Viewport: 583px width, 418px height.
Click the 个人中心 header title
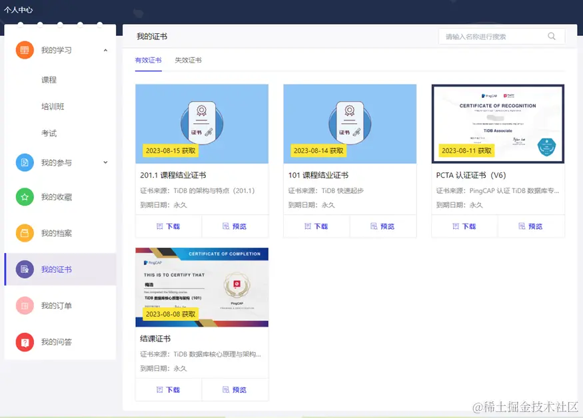click(x=18, y=10)
